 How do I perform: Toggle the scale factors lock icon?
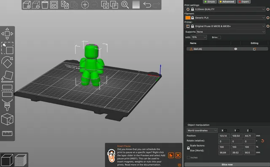188,148
